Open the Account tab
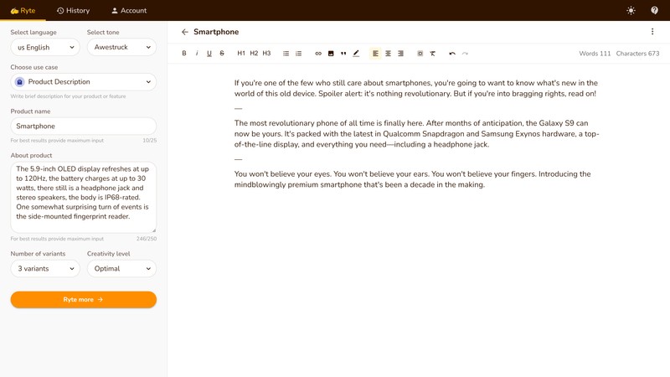 129,10
